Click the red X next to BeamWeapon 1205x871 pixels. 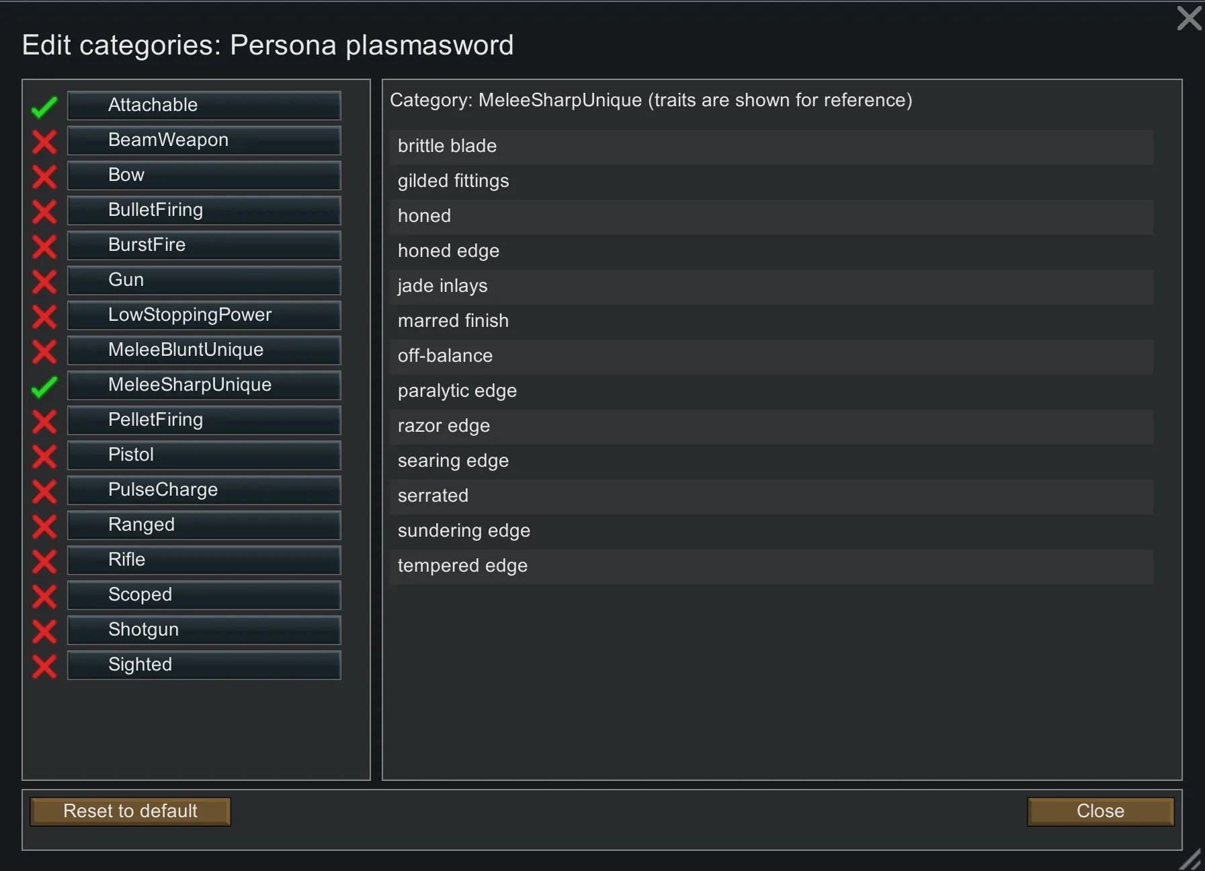pyautogui.click(x=44, y=141)
